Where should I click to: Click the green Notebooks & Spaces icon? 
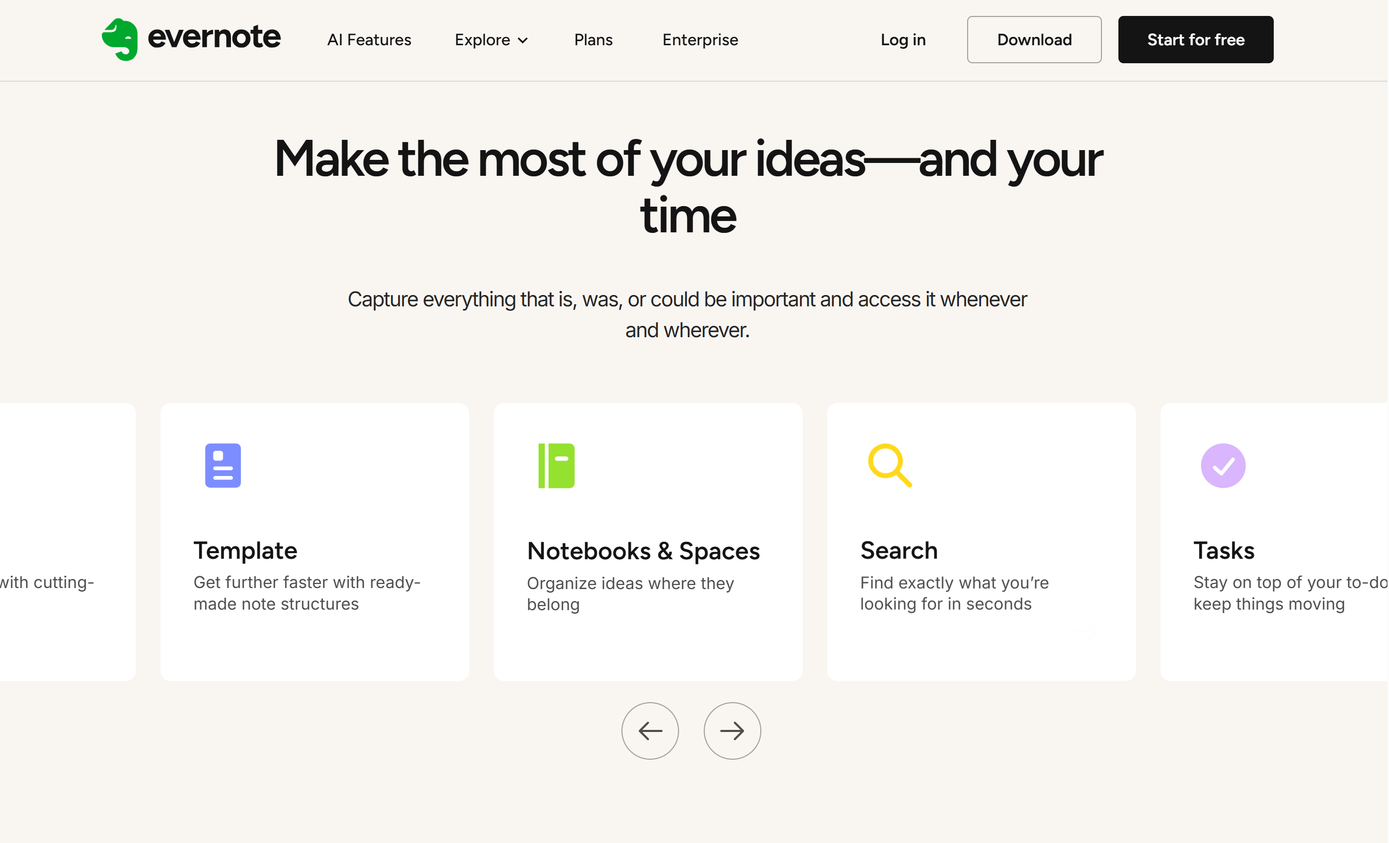(557, 465)
